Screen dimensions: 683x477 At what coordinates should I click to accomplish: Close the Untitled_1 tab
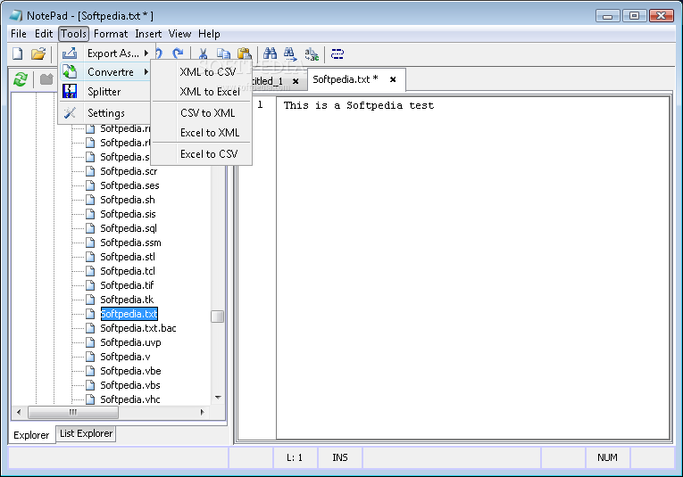pos(296,81)
